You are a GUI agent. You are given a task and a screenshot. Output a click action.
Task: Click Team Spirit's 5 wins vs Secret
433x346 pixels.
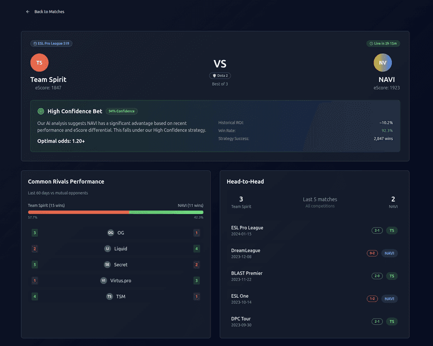point(35,265)
